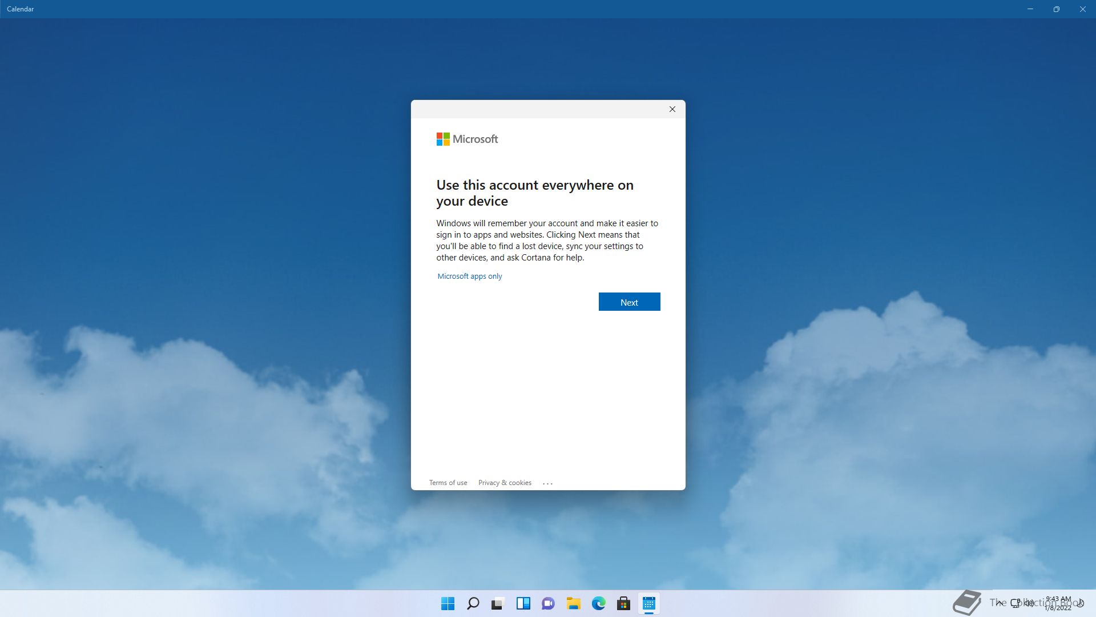Choose Microsoft apps only link
This screenshot has width=1096, height=617.
point(469,277)
